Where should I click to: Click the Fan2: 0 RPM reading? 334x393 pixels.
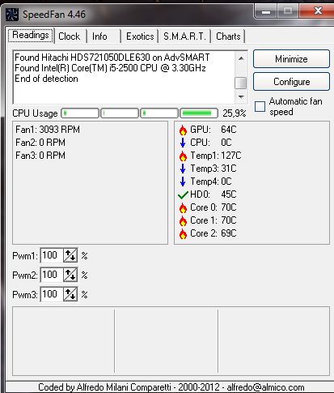(x=40, y=143)
